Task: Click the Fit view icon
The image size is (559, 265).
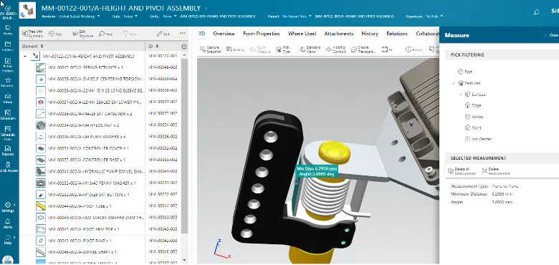Action: [x=386, y=49]
